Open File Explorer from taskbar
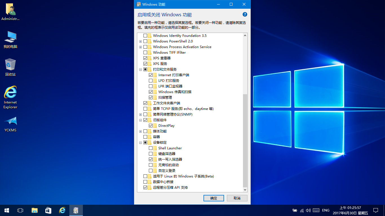 (34, 210)
